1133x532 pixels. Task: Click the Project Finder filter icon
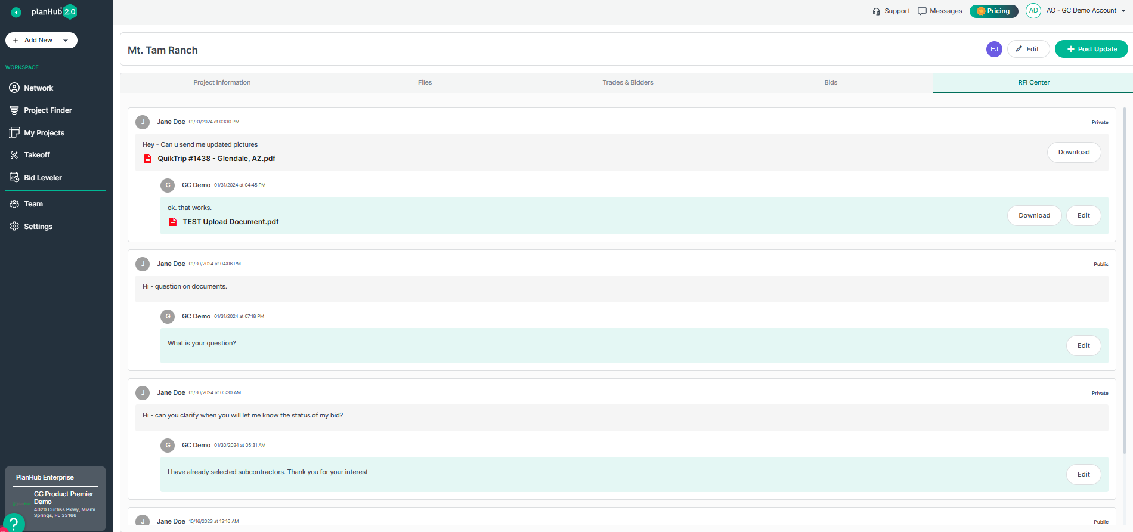point(14,110)
